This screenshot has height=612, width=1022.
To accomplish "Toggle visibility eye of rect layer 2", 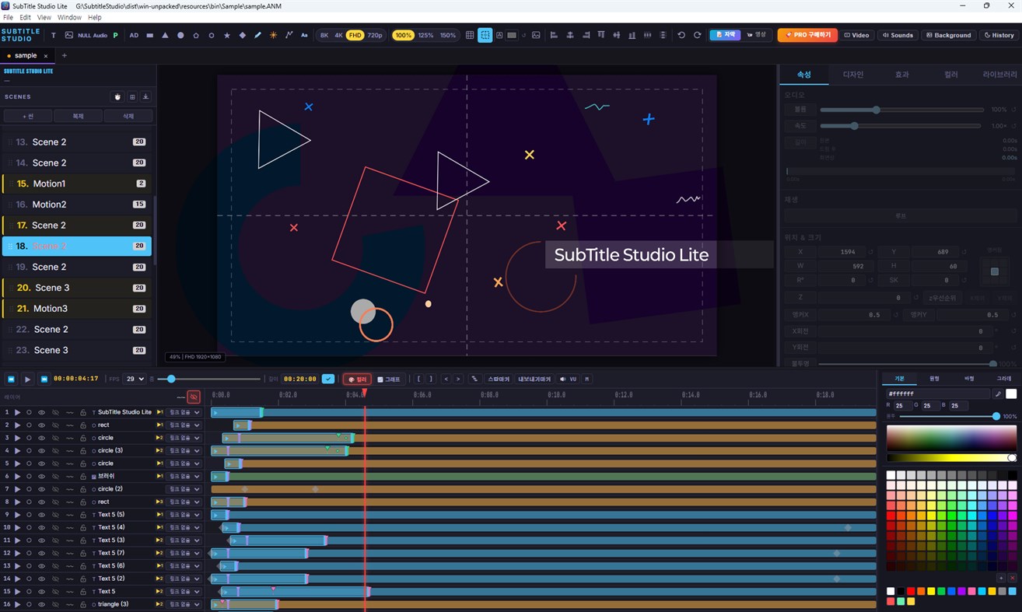I will click(42, 425).
